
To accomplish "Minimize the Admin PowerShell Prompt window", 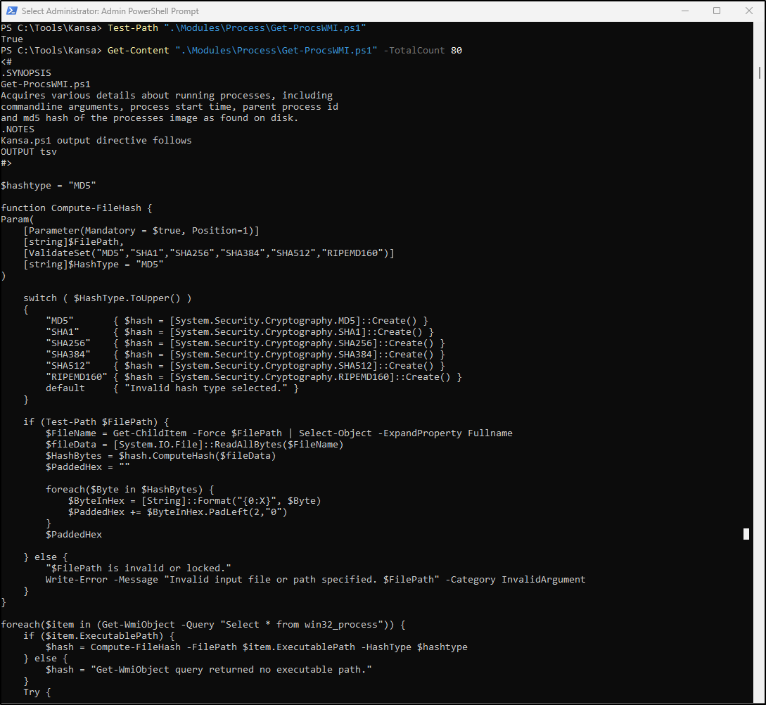I will [685, 11].
